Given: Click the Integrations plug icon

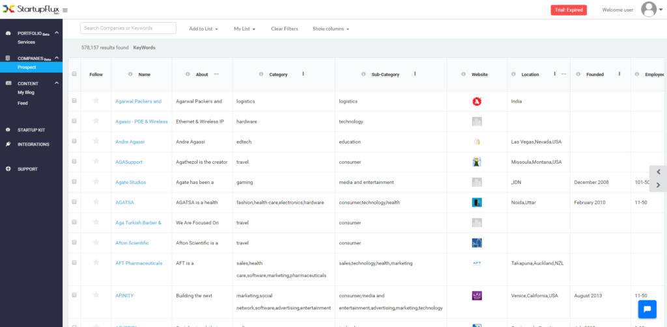Looking at the screenshot, I should [8, 144].
